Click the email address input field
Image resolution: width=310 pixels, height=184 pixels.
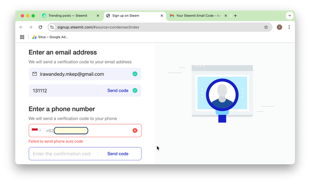85,74
